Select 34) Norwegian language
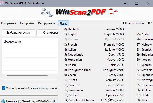153x103 pixels. (142, 80)
